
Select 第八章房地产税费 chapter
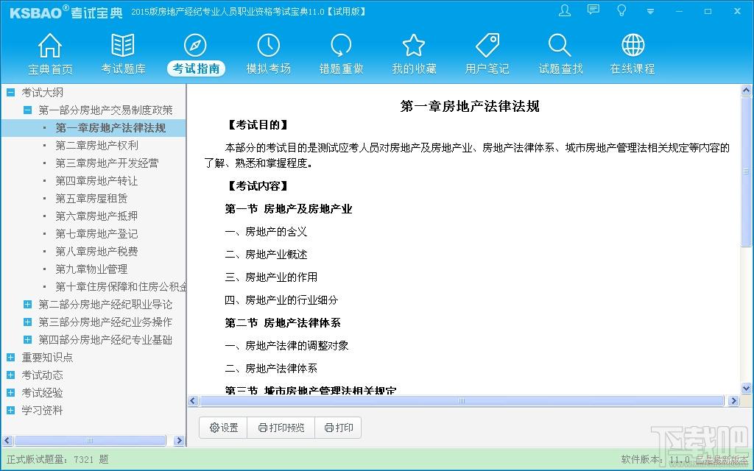click(96, 252)
